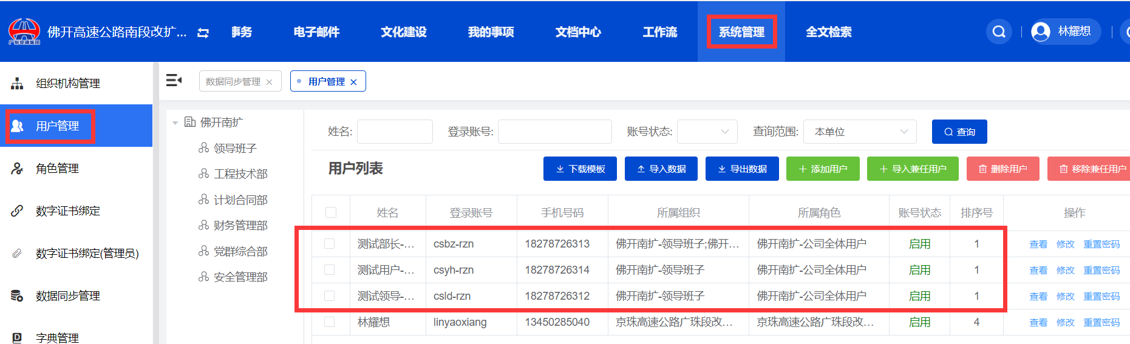Click the 查询 search button
Image resolution: width=1130 pixels, height=344 pixels.
pos(959,132)
